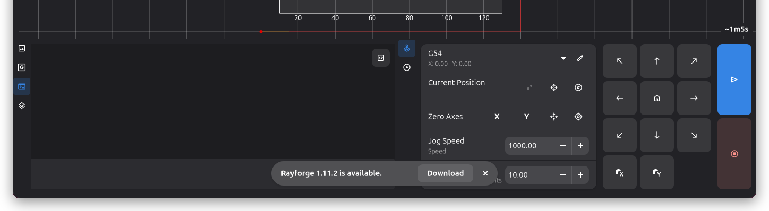Click the red marker on the timeline
Viewport: 769px width, 211px height.
(x=261, y=32)
